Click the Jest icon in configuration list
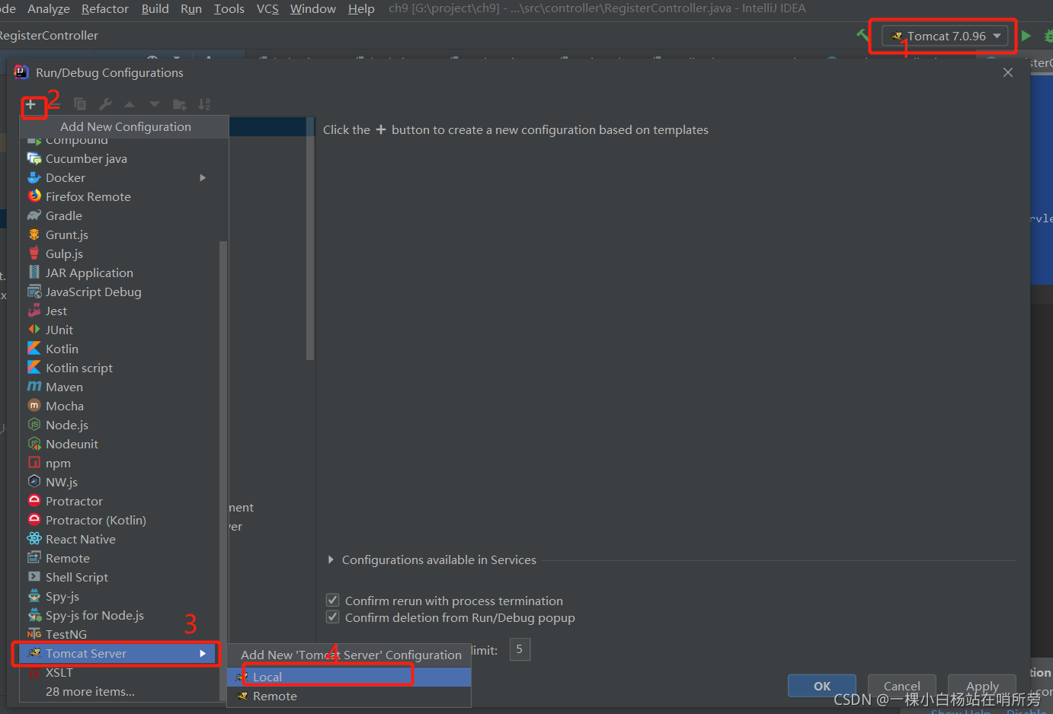This screenshot has height=714, width=1053. [x=34, y=311]
